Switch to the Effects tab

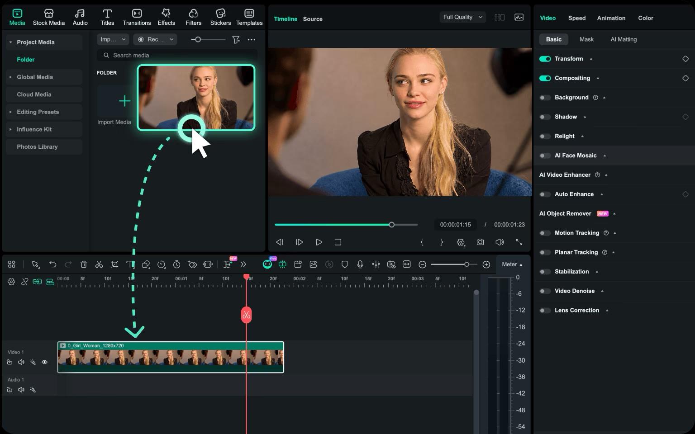coord(166,17)
